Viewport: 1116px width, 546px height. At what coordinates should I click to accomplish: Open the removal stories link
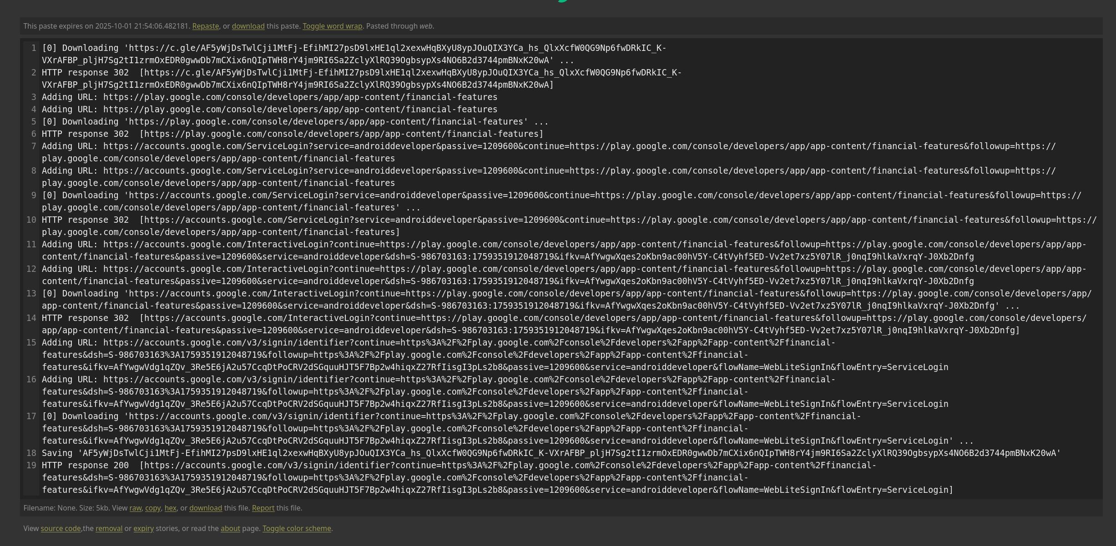click(x=109, y=529)
